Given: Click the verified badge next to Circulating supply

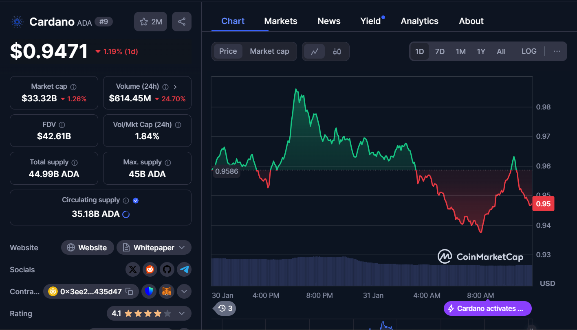Looking at the screenshot, I should (136, 200).
